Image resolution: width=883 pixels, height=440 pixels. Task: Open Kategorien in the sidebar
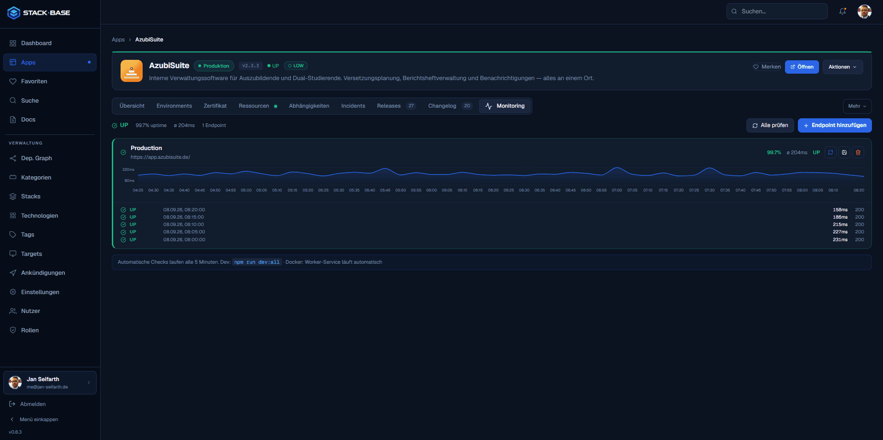tap(50, 178)
